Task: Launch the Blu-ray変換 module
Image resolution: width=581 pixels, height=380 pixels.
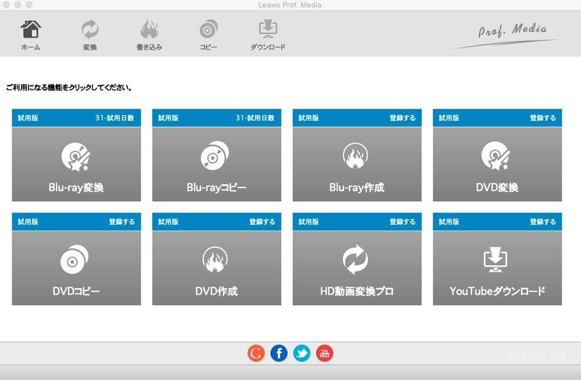Action: click(x=76, y=163)
